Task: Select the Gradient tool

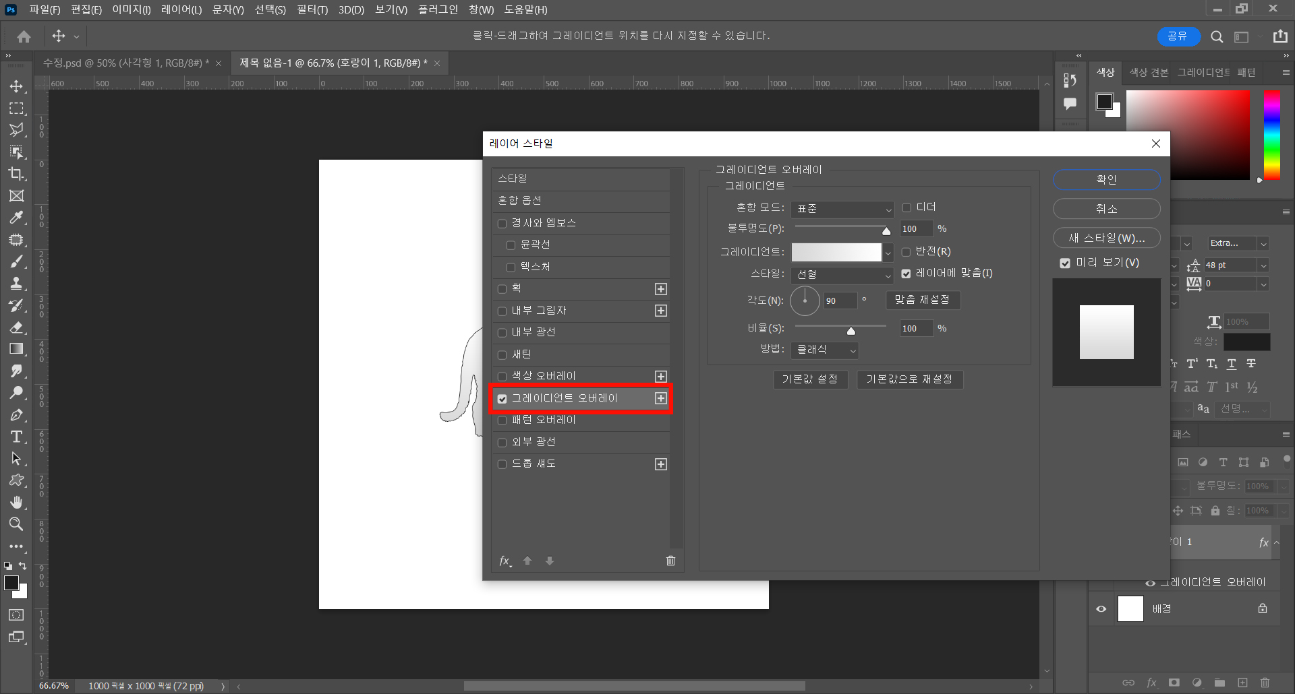Action: tap(17, 349)
